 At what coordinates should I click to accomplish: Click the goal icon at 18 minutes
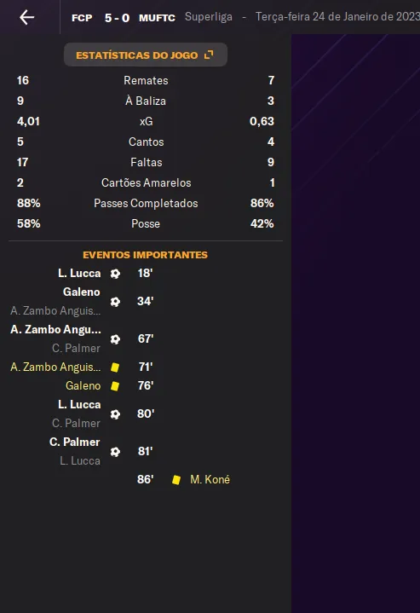(115, 274)
